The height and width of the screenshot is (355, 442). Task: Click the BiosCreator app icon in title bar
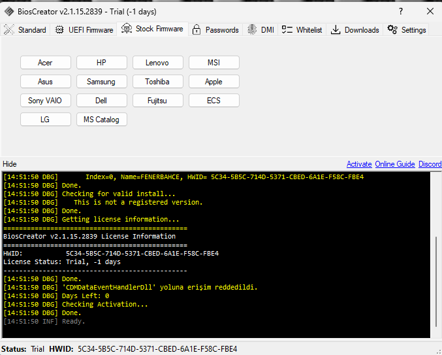point(8,11)
